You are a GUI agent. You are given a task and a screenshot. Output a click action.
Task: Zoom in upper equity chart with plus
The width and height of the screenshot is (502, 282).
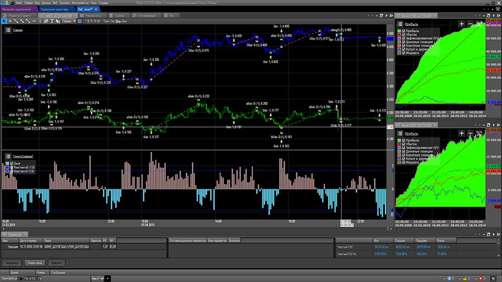(461, 23)
